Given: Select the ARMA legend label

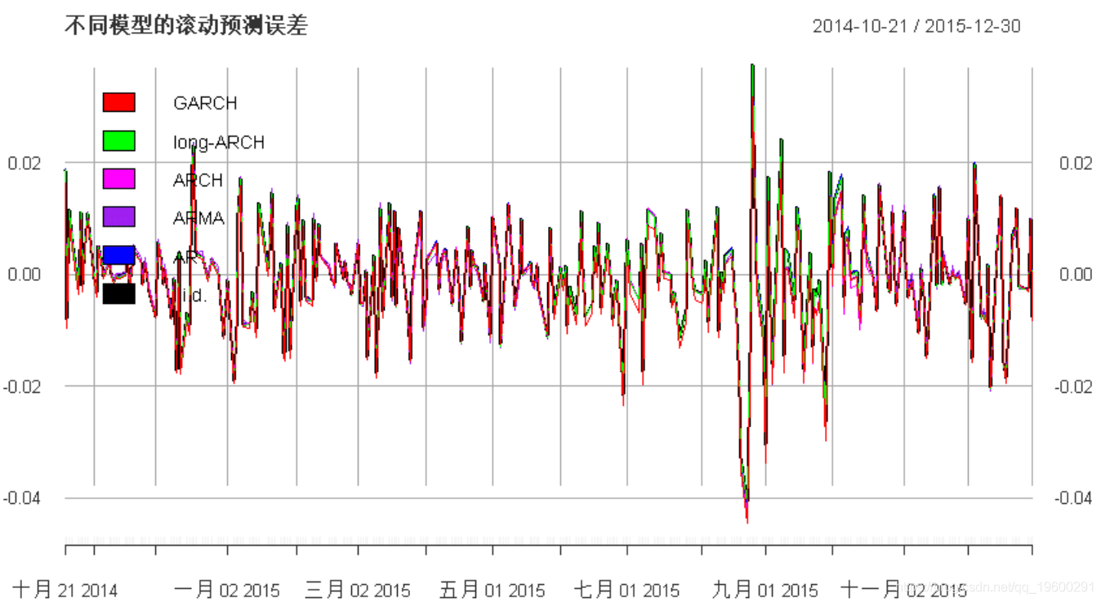Looking at the screenshot, I should (198, 218).
